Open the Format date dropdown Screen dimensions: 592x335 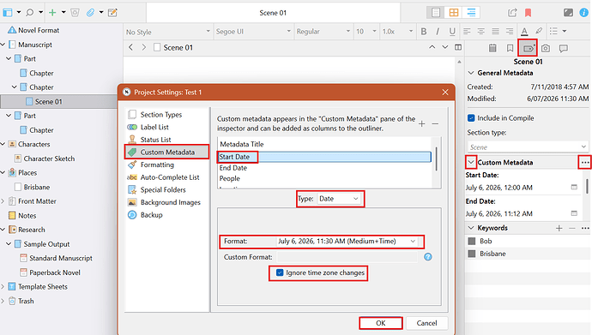(347, 241)
